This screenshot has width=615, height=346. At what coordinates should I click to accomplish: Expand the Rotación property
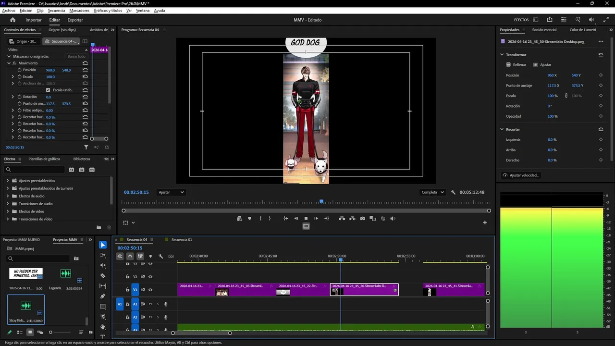coord(13,97)
